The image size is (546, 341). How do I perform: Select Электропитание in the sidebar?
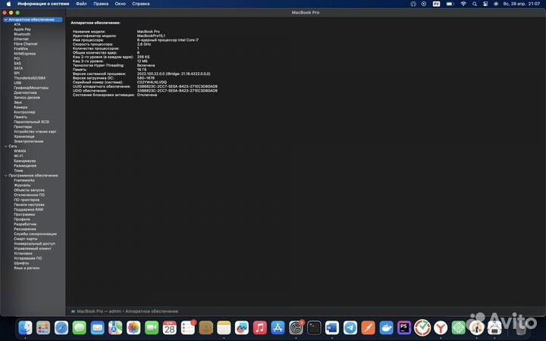coord(29,141)
